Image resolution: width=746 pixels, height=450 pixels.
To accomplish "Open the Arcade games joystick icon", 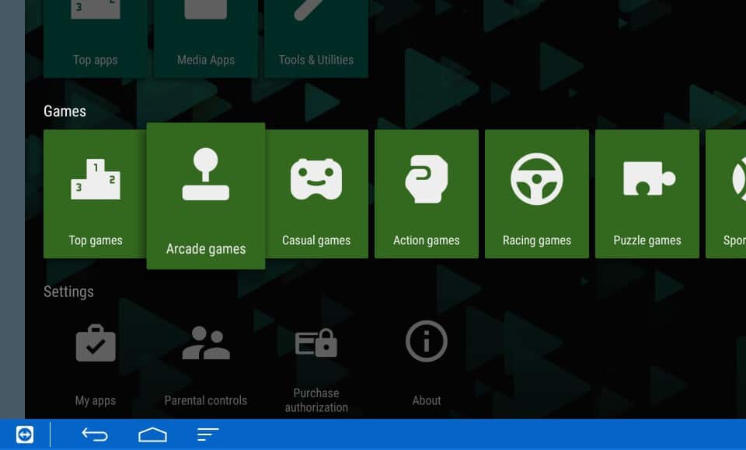I will 206,176.
